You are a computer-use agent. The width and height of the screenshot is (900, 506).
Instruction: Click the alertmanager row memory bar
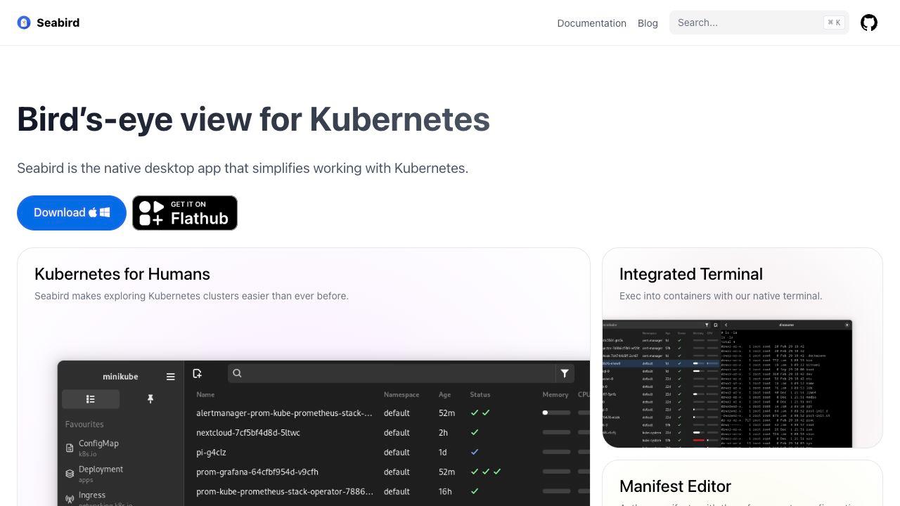tap(556, 413)
